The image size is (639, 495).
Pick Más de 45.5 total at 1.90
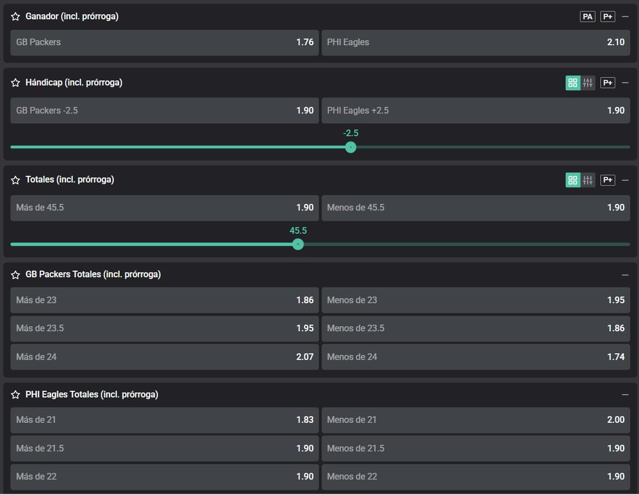tap(164, 208)
